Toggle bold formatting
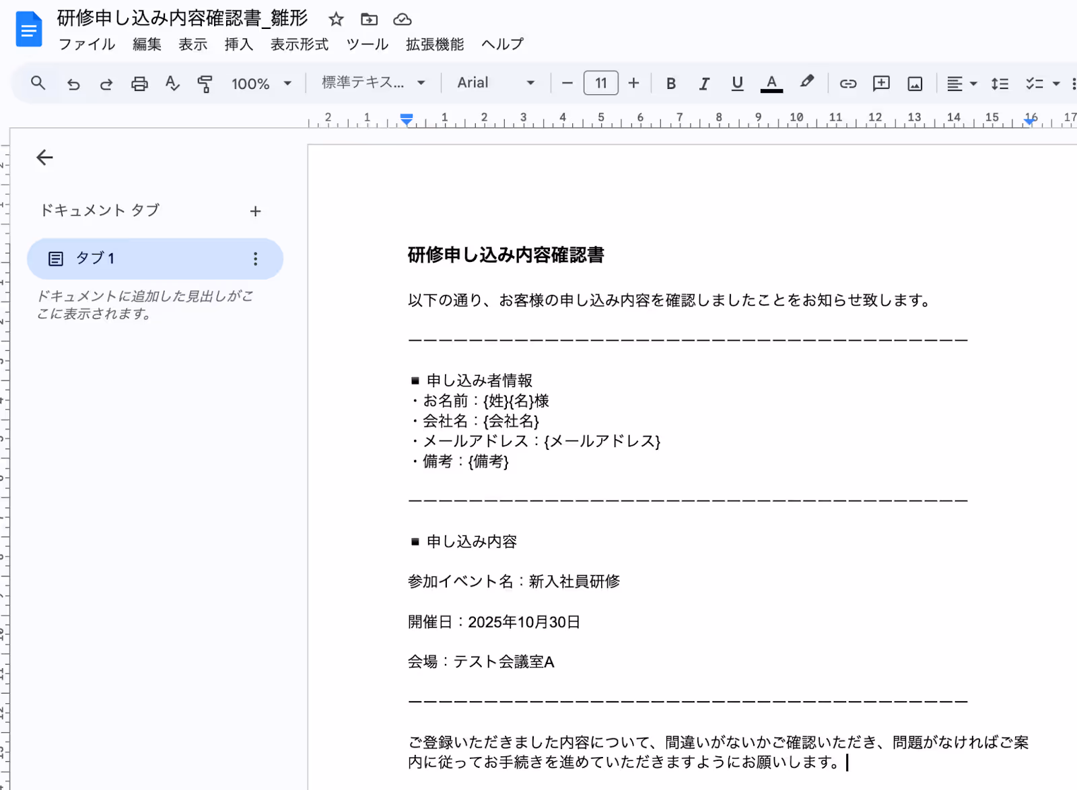 coord(671,84)
